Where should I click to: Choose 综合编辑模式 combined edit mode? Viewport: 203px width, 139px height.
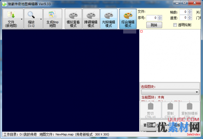128,19
